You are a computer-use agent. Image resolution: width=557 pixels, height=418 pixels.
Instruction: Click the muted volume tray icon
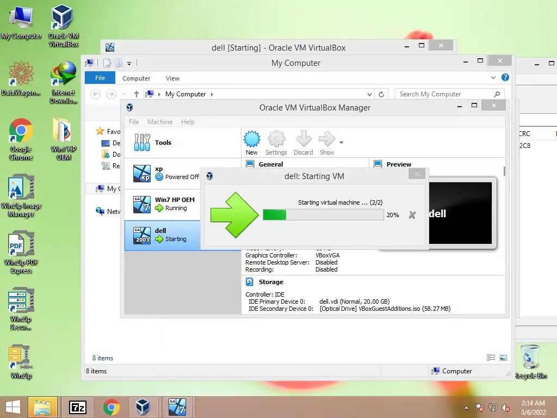(x=505, y=408)
